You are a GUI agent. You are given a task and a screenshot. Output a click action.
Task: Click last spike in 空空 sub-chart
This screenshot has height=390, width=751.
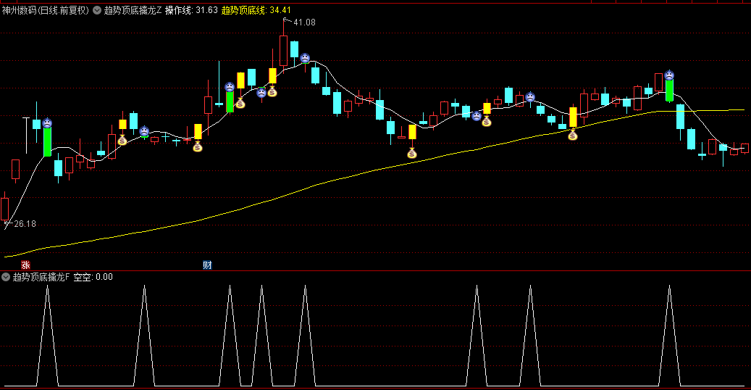[669, 336]
